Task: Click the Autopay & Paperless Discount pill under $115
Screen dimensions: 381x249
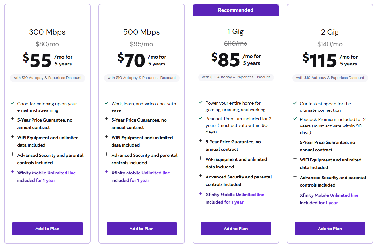Action: point(330,78)
